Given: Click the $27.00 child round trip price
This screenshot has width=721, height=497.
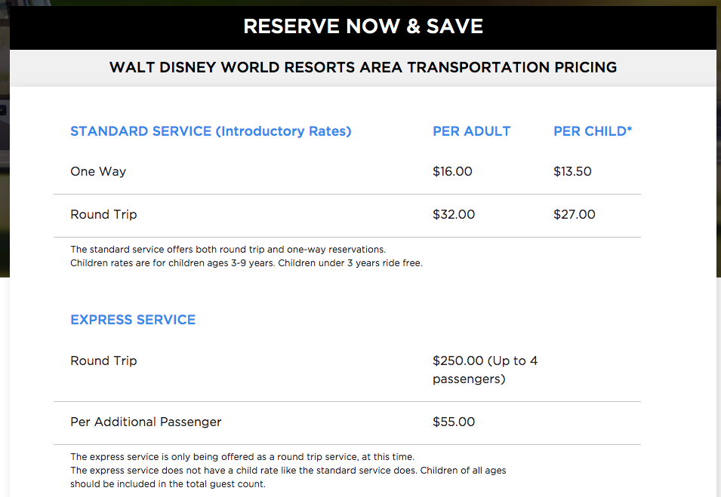Looking at the screenshot, I should tap(575, 214).
